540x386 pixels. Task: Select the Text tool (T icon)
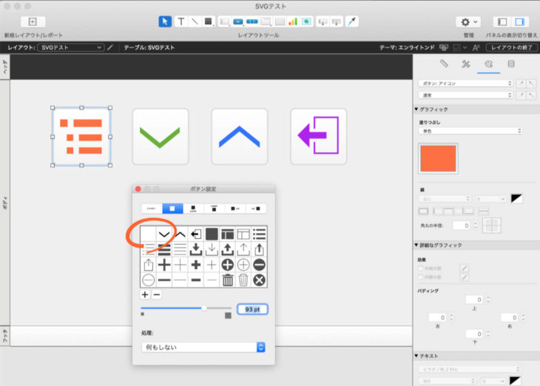point(180,21)
